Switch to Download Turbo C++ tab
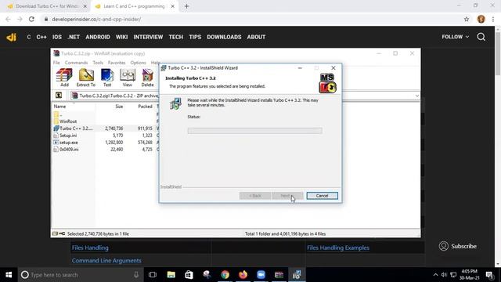 [x=47, y=6]
